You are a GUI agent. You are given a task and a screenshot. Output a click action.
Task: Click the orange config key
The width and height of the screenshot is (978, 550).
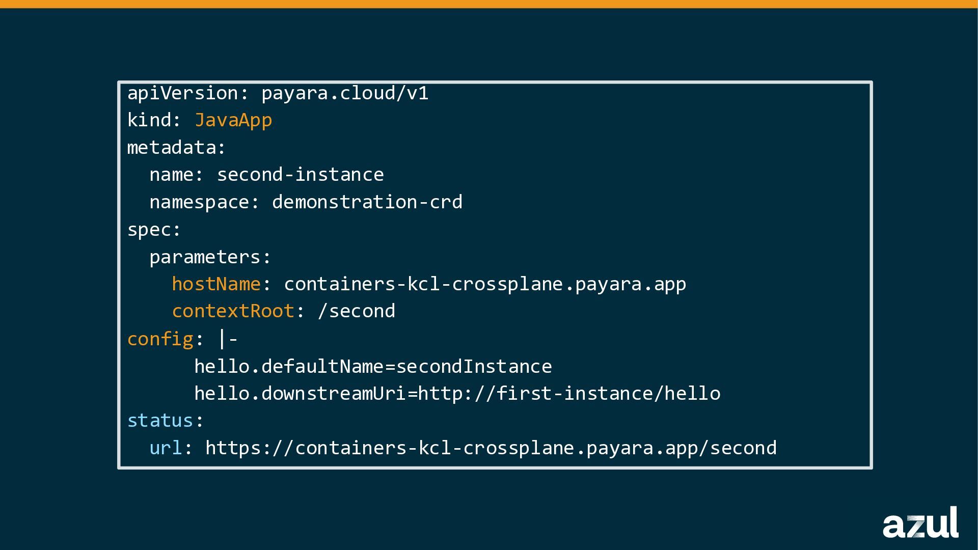tap(160, 339)
